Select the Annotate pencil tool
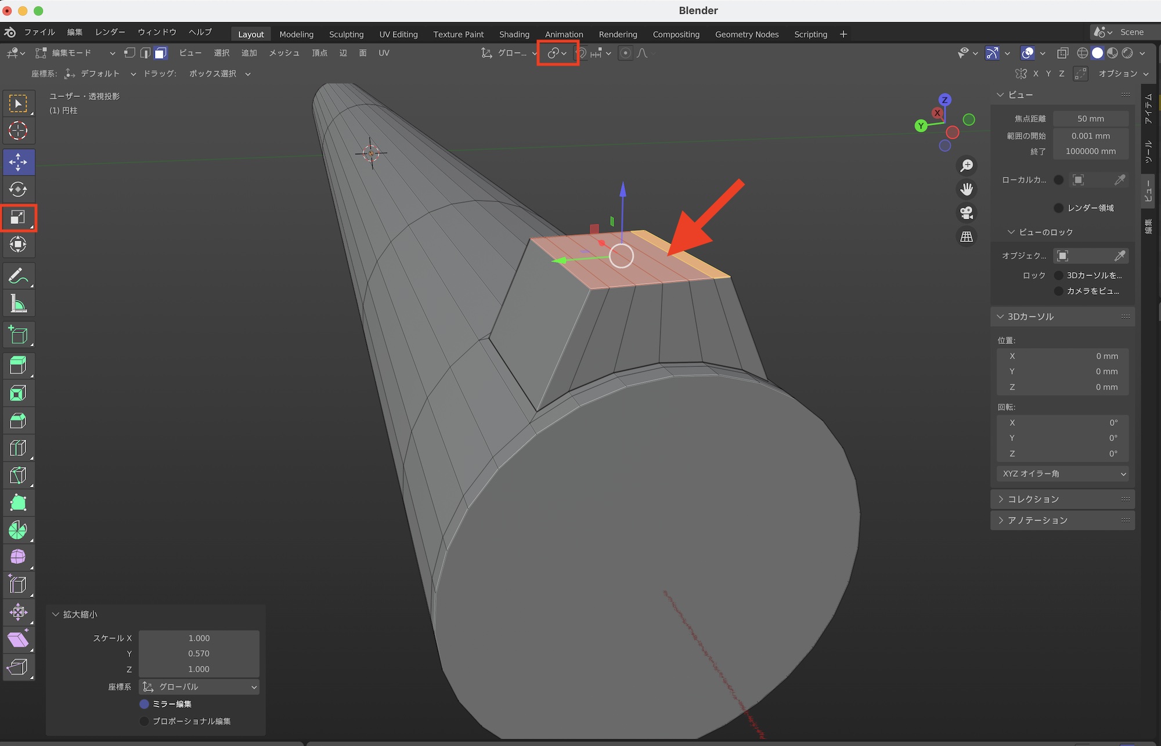 (x=18, y=276)
